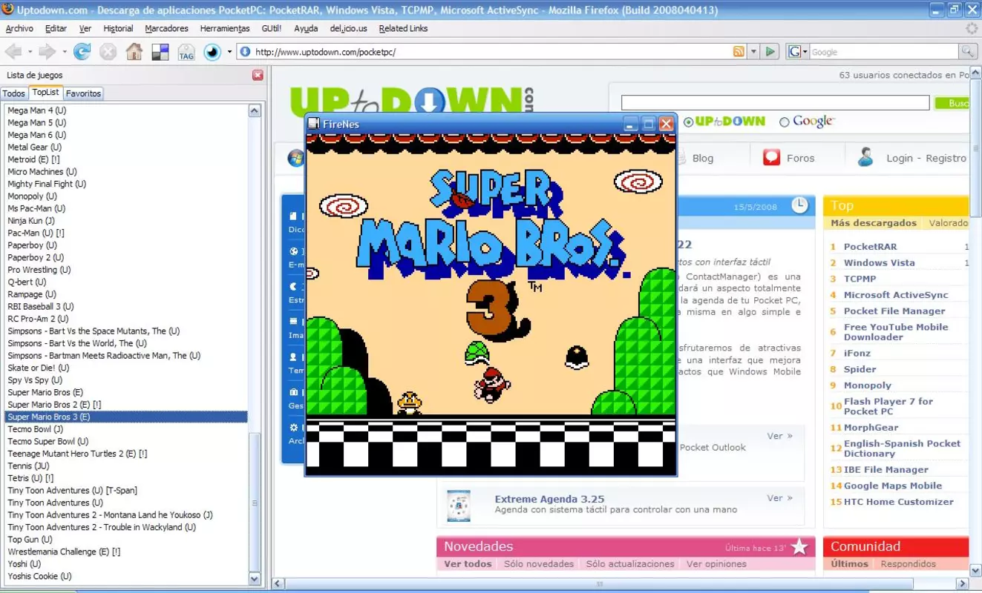Open the Blog link
982x593 pixels.
702,158
